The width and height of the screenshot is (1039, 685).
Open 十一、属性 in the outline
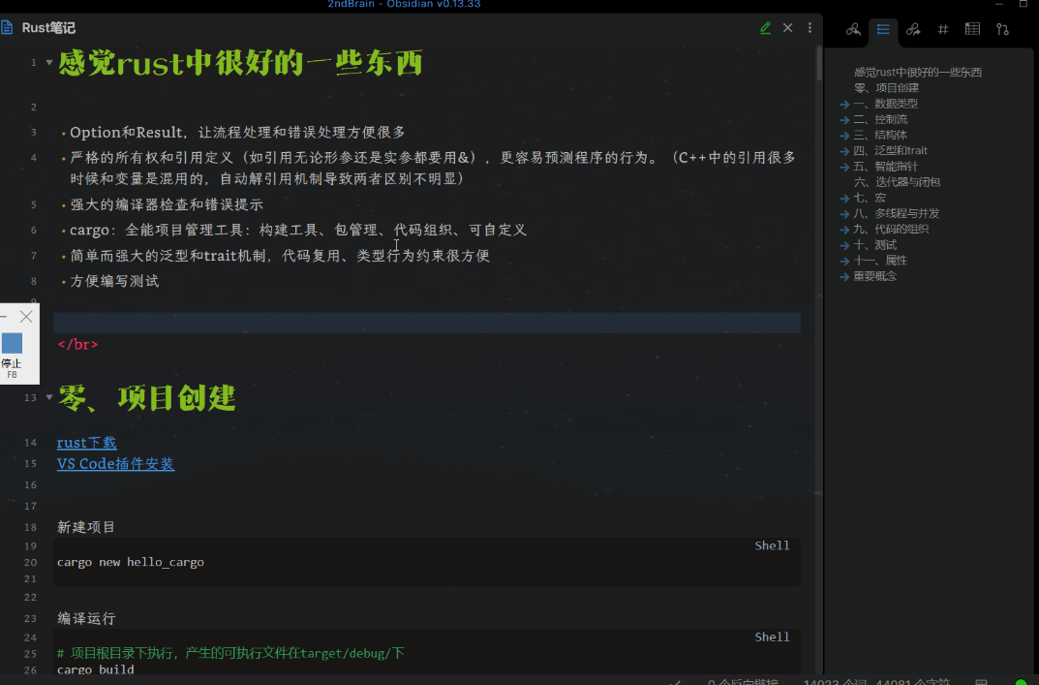[x=880, y=261]
